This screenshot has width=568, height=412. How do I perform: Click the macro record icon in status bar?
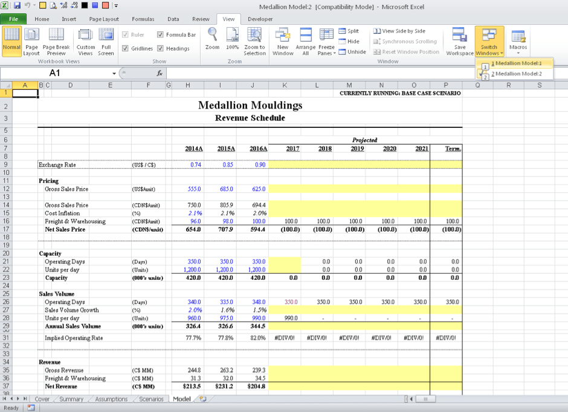(x=31, y=408)
